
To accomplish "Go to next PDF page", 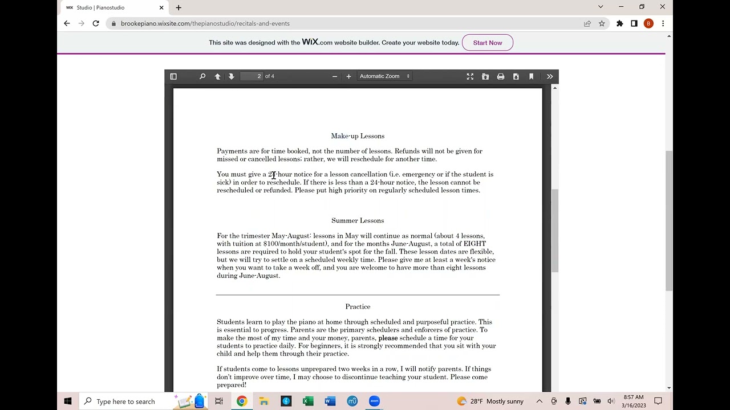I will point(232,76).
